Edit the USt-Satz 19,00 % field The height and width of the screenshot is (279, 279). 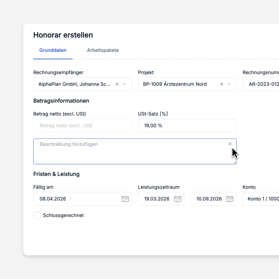pos(187,126)
